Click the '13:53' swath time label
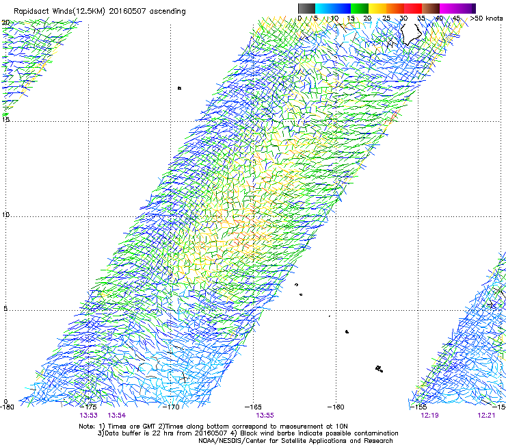Viewport: 506px width, 445px height. coord(89,416)
